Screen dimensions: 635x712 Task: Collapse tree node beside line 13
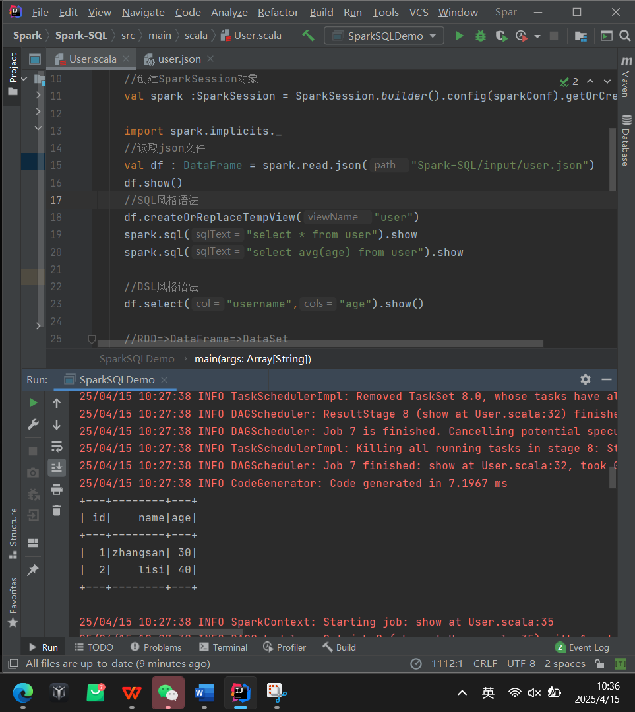[x=38, y=128]
